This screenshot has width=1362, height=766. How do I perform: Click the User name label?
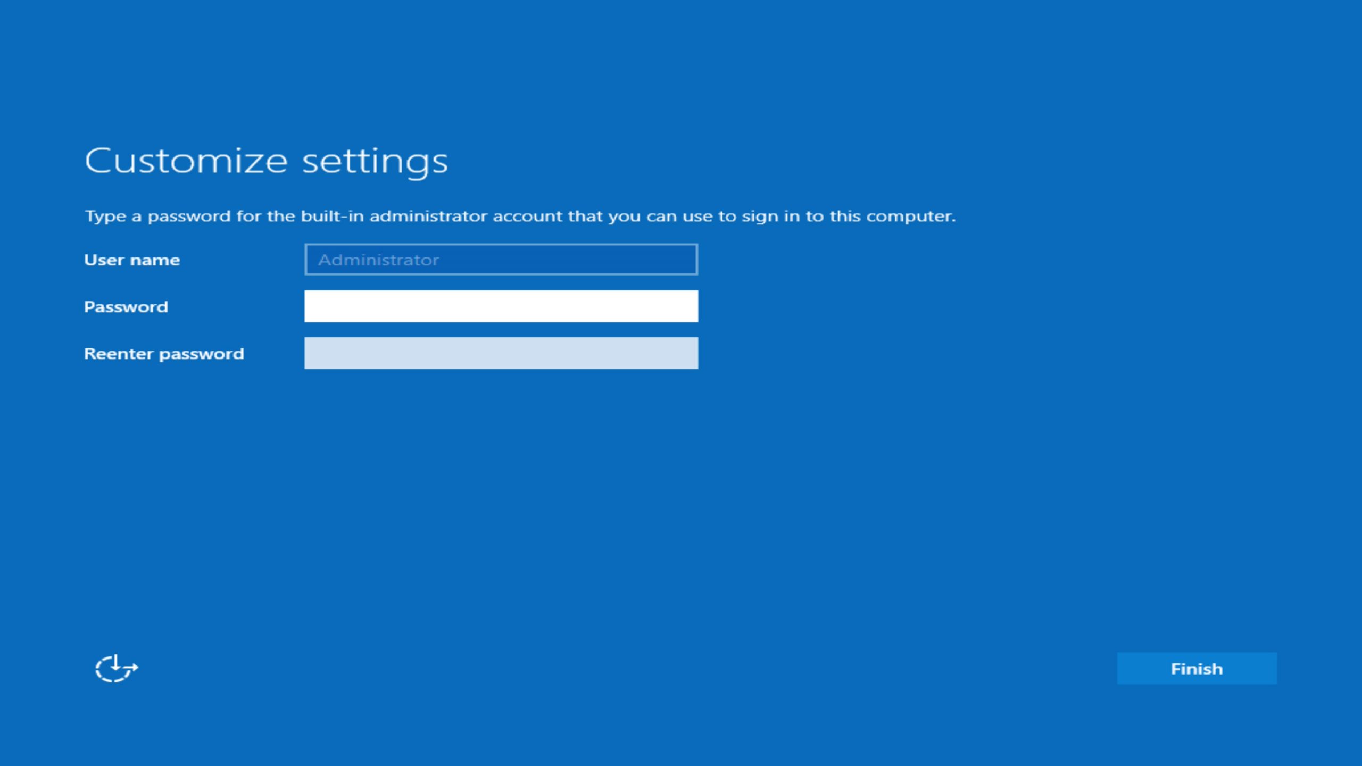tap(132, 260)
